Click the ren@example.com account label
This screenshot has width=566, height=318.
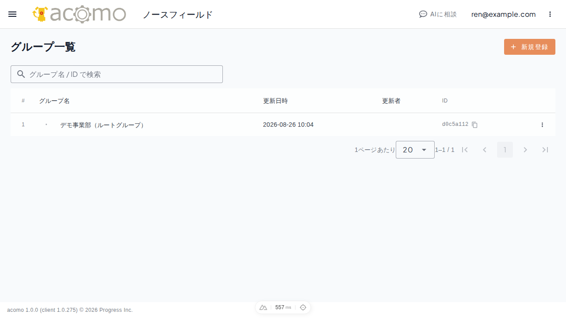point(503,14)
